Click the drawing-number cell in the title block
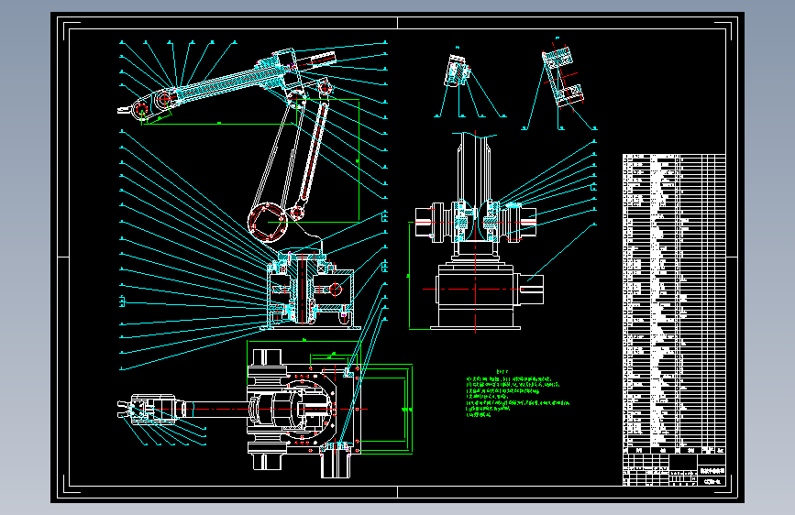This screenshot has height=515, width=795. 712,481
